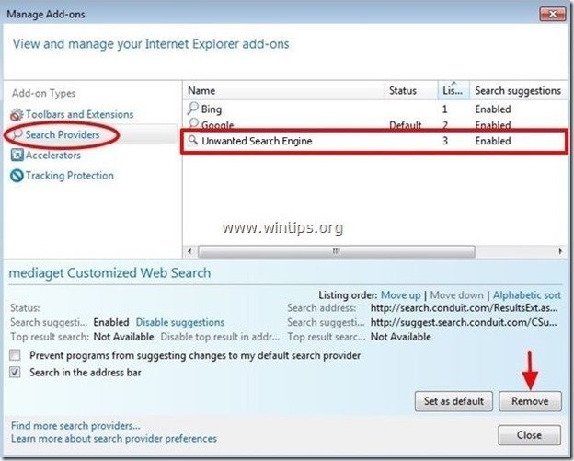Click Disable top result in address bar link

tap(220, 337)
